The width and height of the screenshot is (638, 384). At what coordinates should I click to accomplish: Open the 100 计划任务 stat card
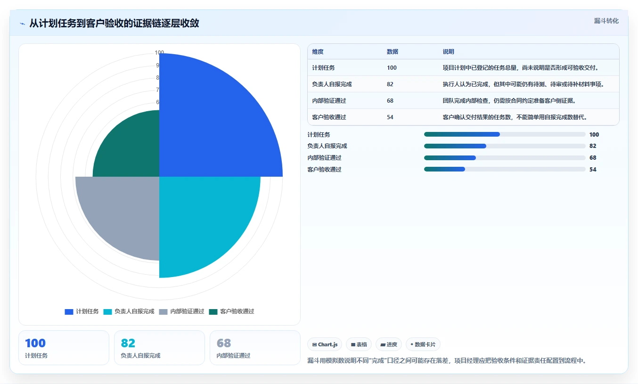coord(64,348)
